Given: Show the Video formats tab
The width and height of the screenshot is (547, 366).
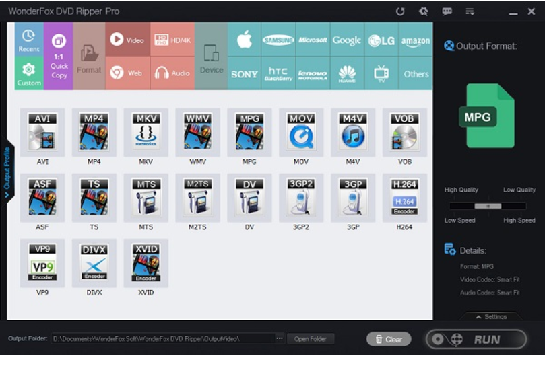Looking at the screenshot, I should tap(128, 40).
